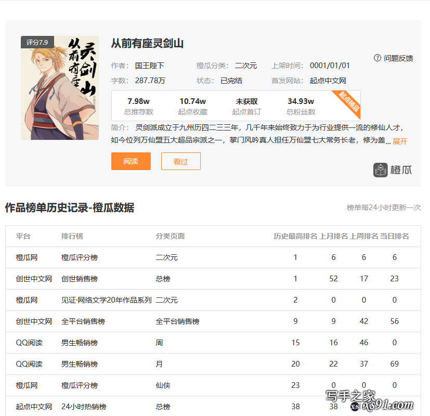
Task: Click 橙瓜评分榜 in the 仙侠 row
Action: pyautogui.click(x=80, y=385)
